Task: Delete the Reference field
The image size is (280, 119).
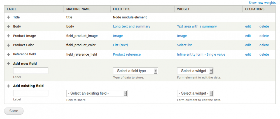Action: click(264, 54)
